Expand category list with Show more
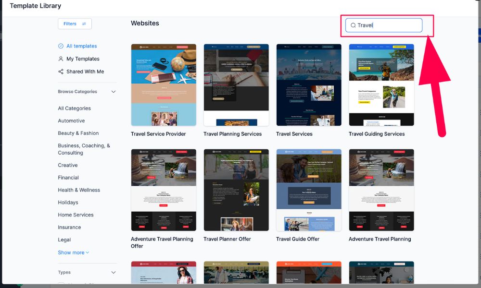The image size is (481, 288). [73, 252]
